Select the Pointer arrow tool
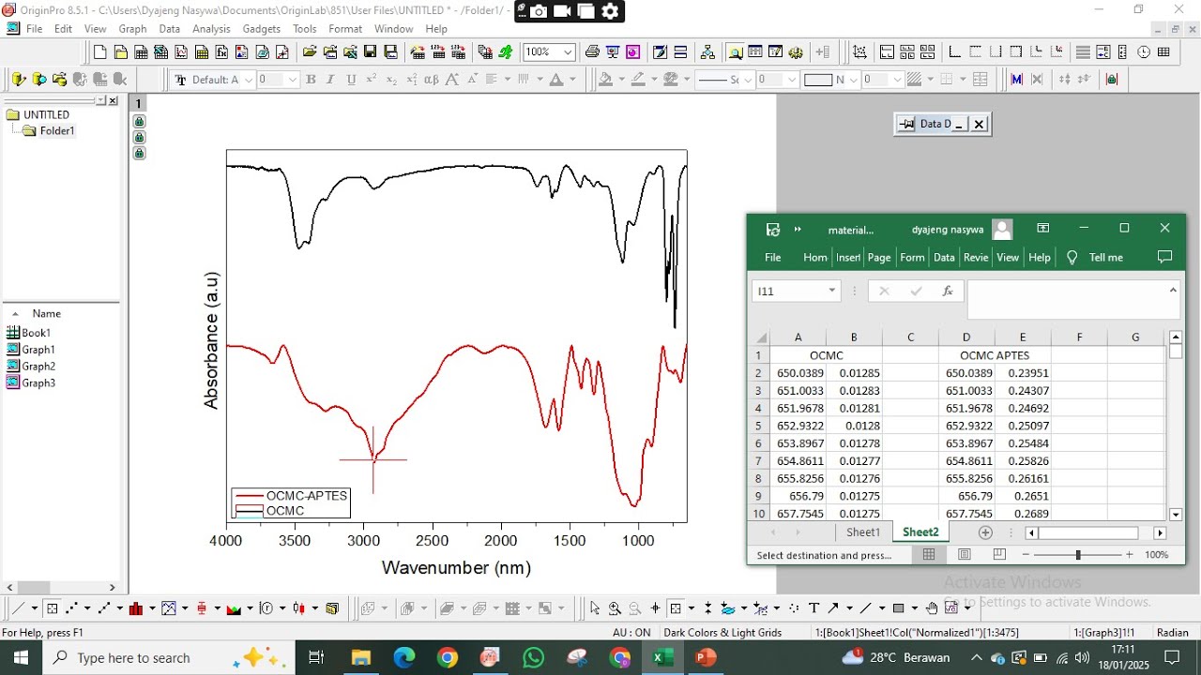The width and height of the screenshot is (1201, 675). [x=594, y=608]
